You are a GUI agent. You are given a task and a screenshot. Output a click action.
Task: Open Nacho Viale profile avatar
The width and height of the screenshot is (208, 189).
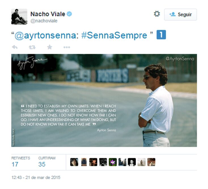(19, 17)
